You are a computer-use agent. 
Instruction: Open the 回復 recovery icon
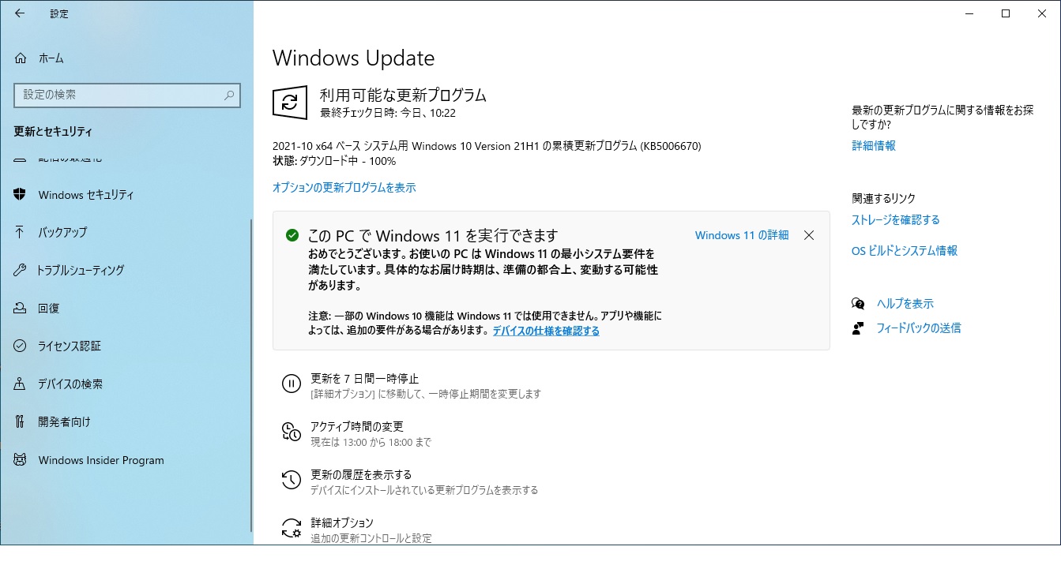click(x=21, y=308)
